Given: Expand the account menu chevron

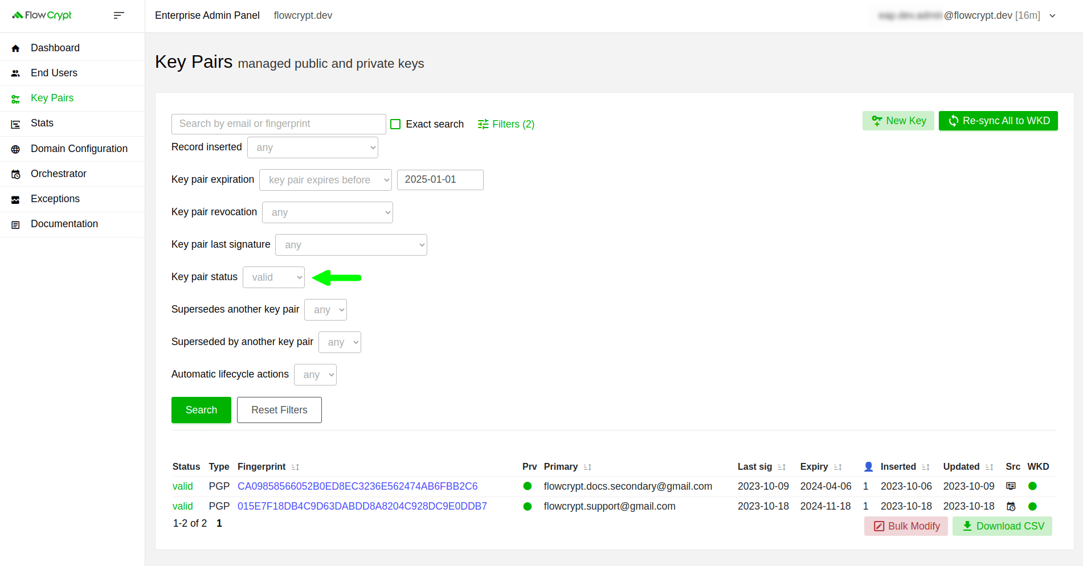Looking at the screenshot, I should tap(1052, 16).
